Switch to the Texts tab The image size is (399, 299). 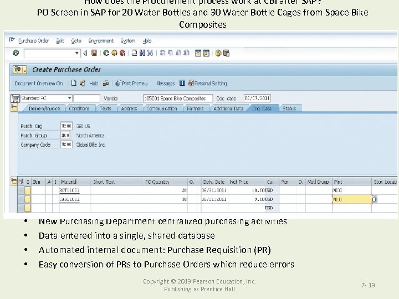pyautogui.click(x=105, y=109)
